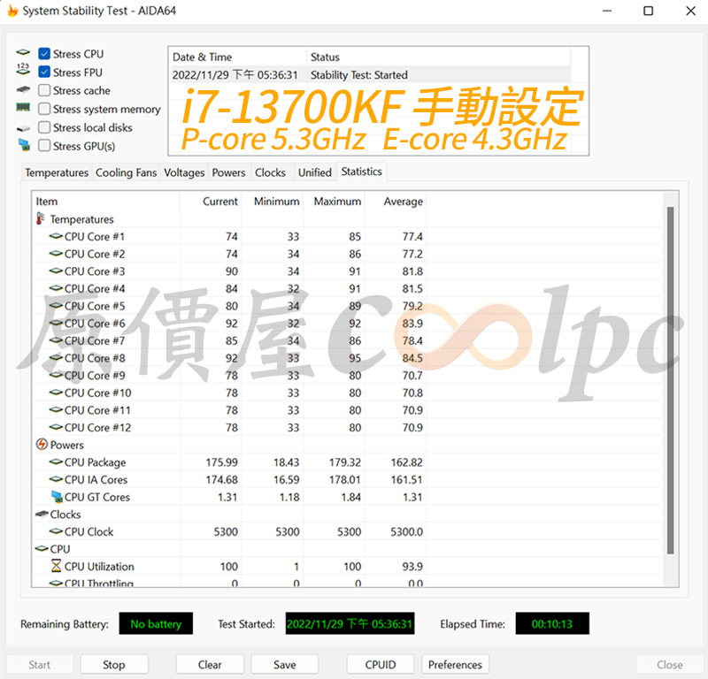Click the RAM module icon beside system memory

(23, 107)
